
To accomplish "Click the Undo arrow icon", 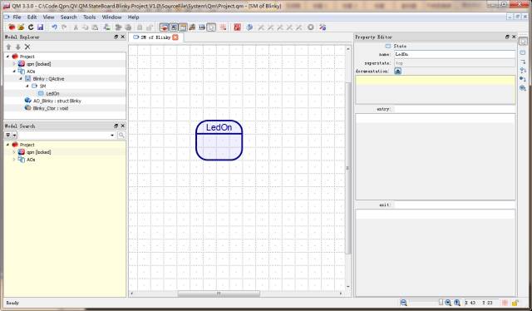I will tap(54, 27).
